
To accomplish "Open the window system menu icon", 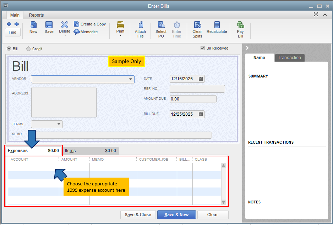I will (6, 6).
